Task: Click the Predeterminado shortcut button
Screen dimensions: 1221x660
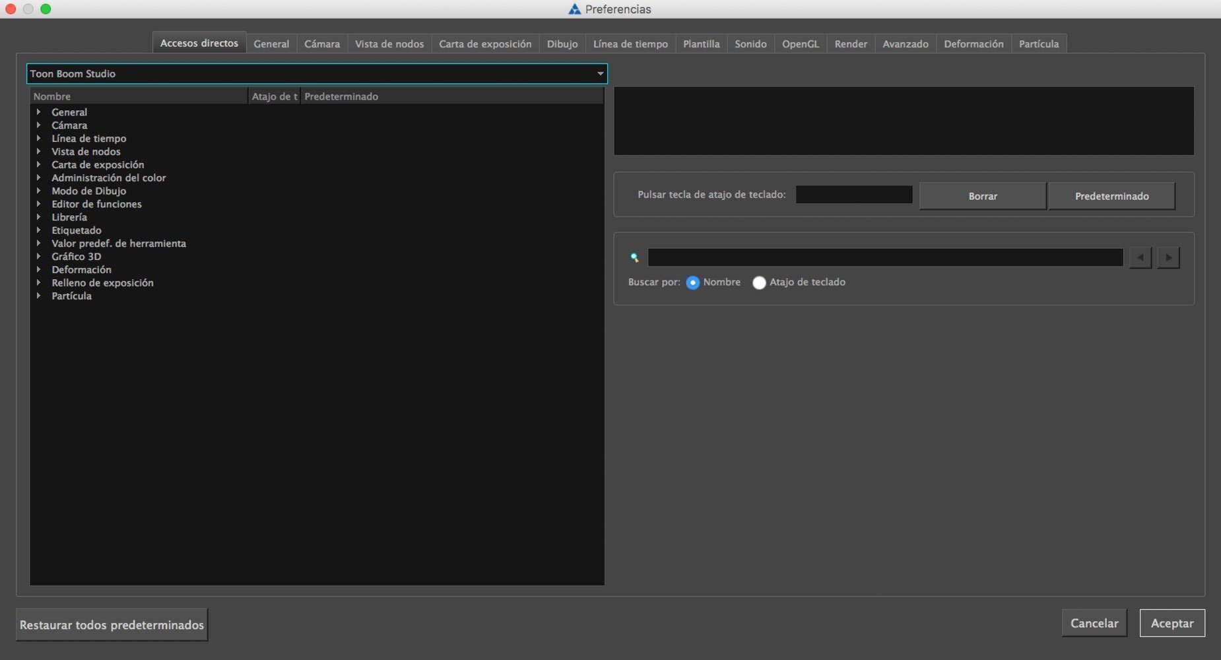Action: click(x=1111, y=196)
